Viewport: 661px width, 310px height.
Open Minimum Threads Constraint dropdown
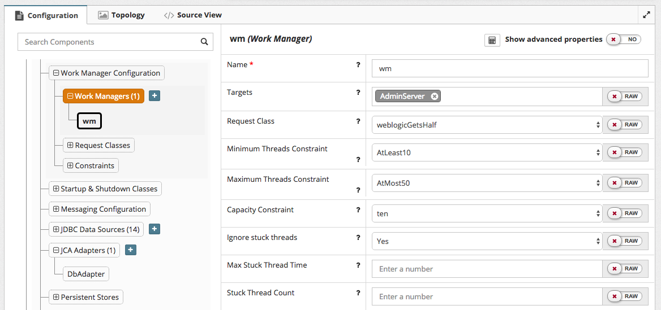pyautogui.click(x=487, y=152)
